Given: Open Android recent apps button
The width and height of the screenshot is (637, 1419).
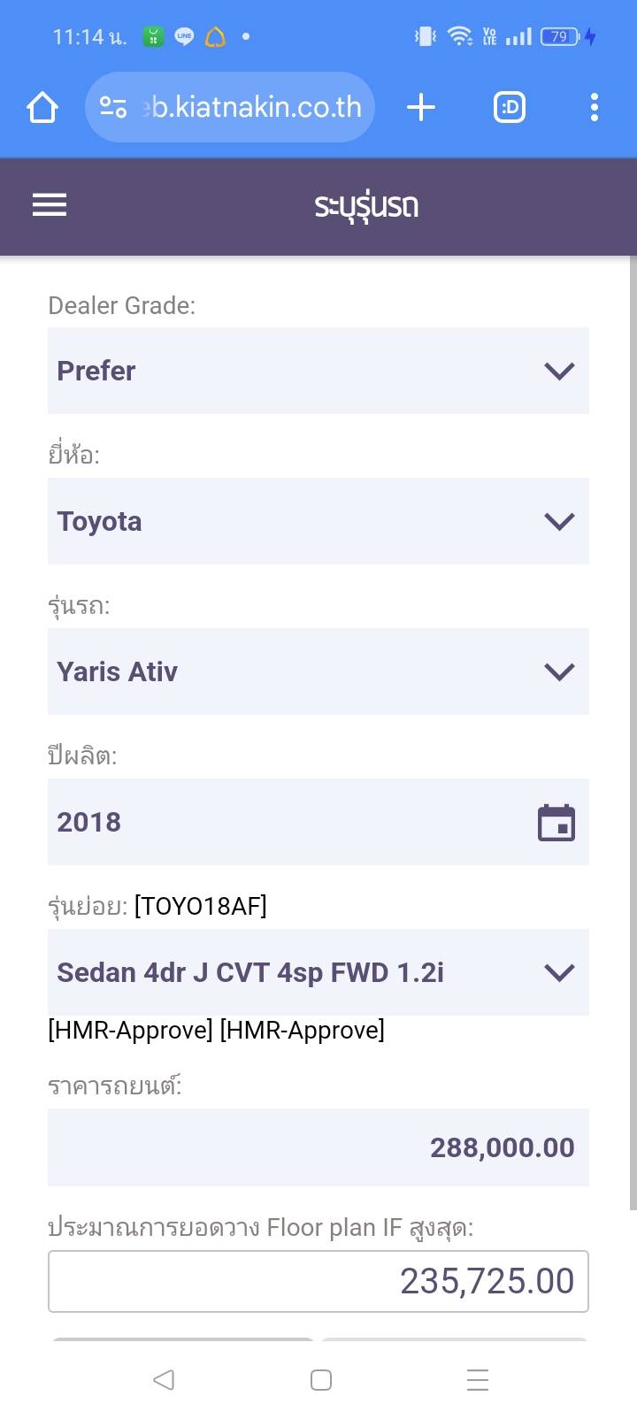Looking at the screenshot, I should (x=478, y=1380).
